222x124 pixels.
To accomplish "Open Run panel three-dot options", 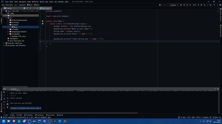I will tap(215, 89).
